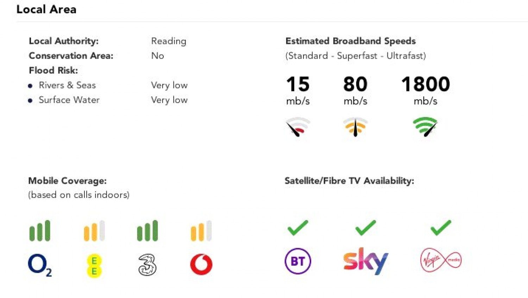Click the Sky logo
Viewport: 528px width, 298px height.
(x=365, y=261)
